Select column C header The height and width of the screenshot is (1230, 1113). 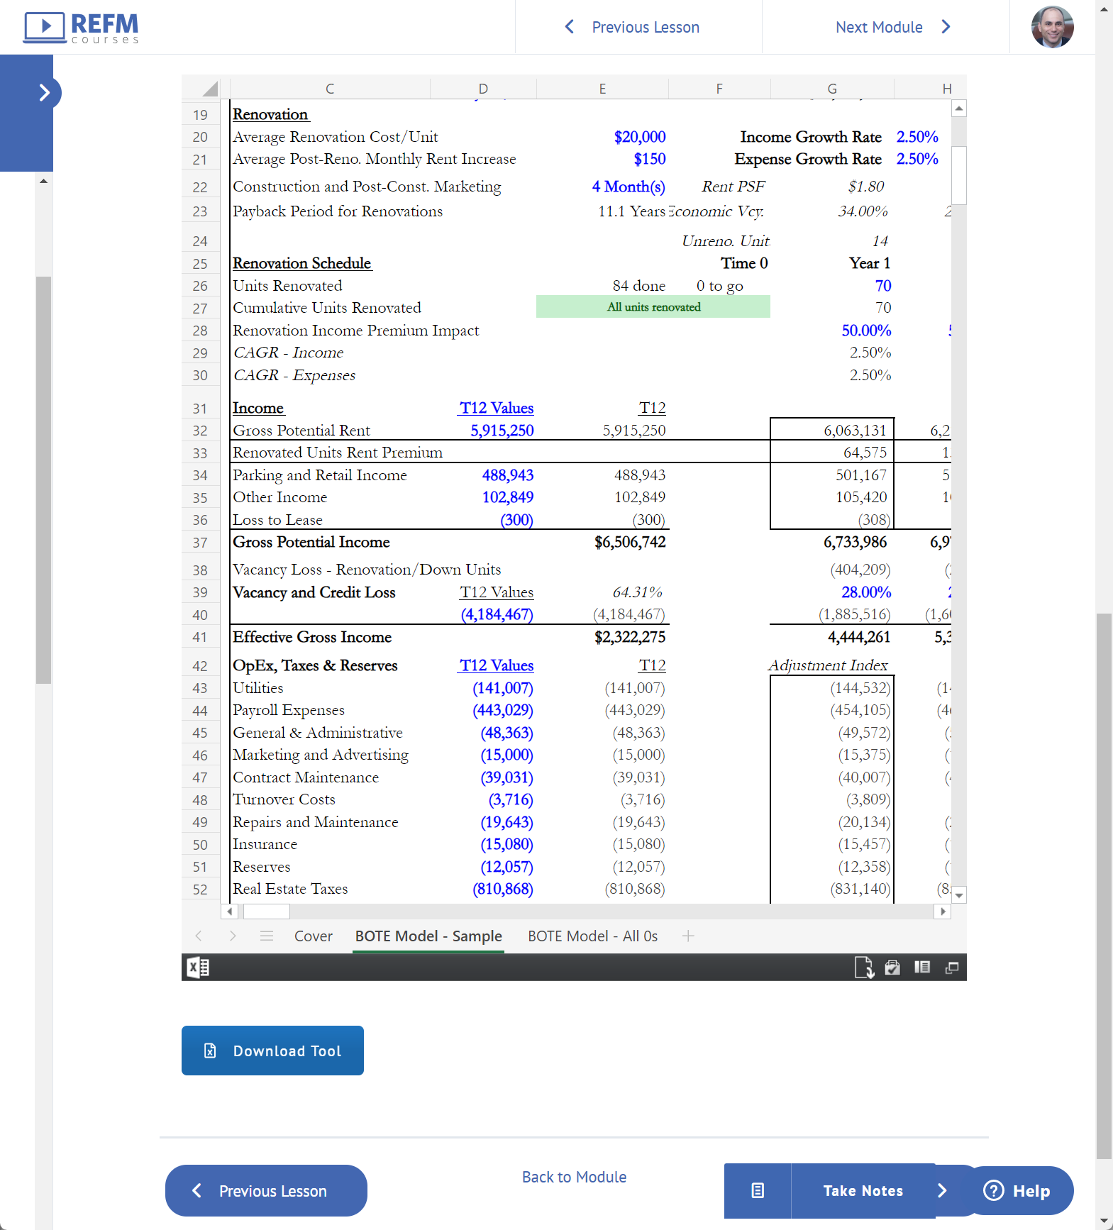330,89
